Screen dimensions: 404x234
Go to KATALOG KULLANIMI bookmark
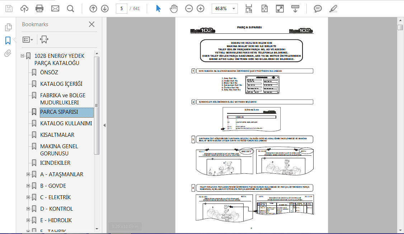click(66, 123)
